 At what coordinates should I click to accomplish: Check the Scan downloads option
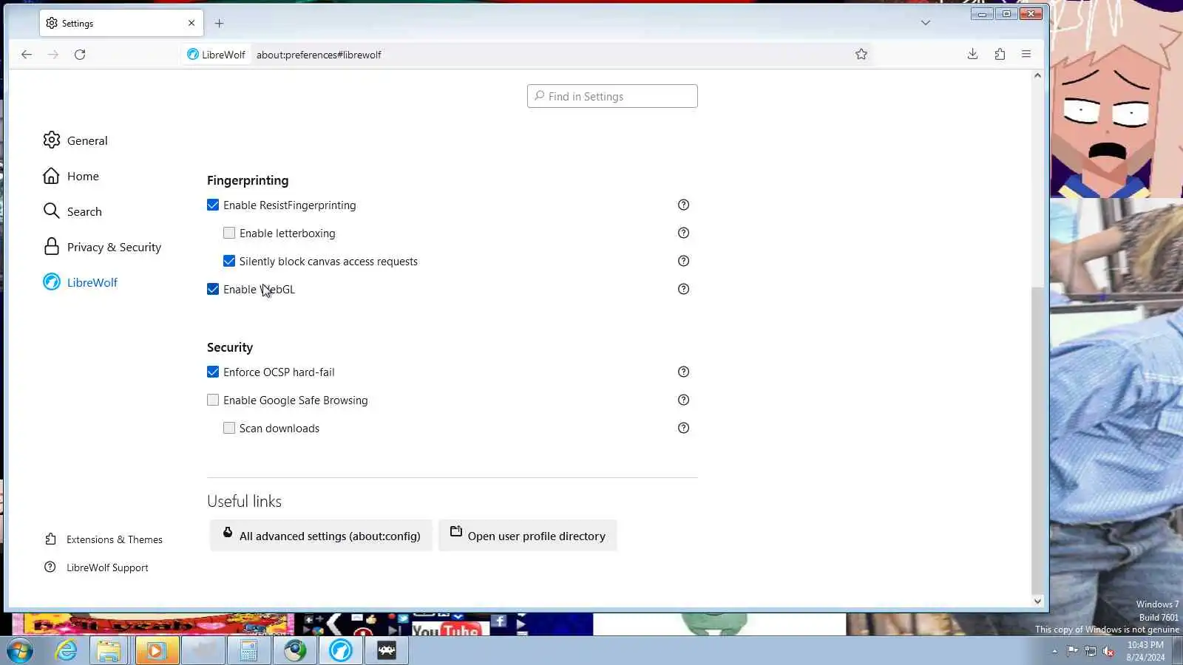tap(229, 428)
